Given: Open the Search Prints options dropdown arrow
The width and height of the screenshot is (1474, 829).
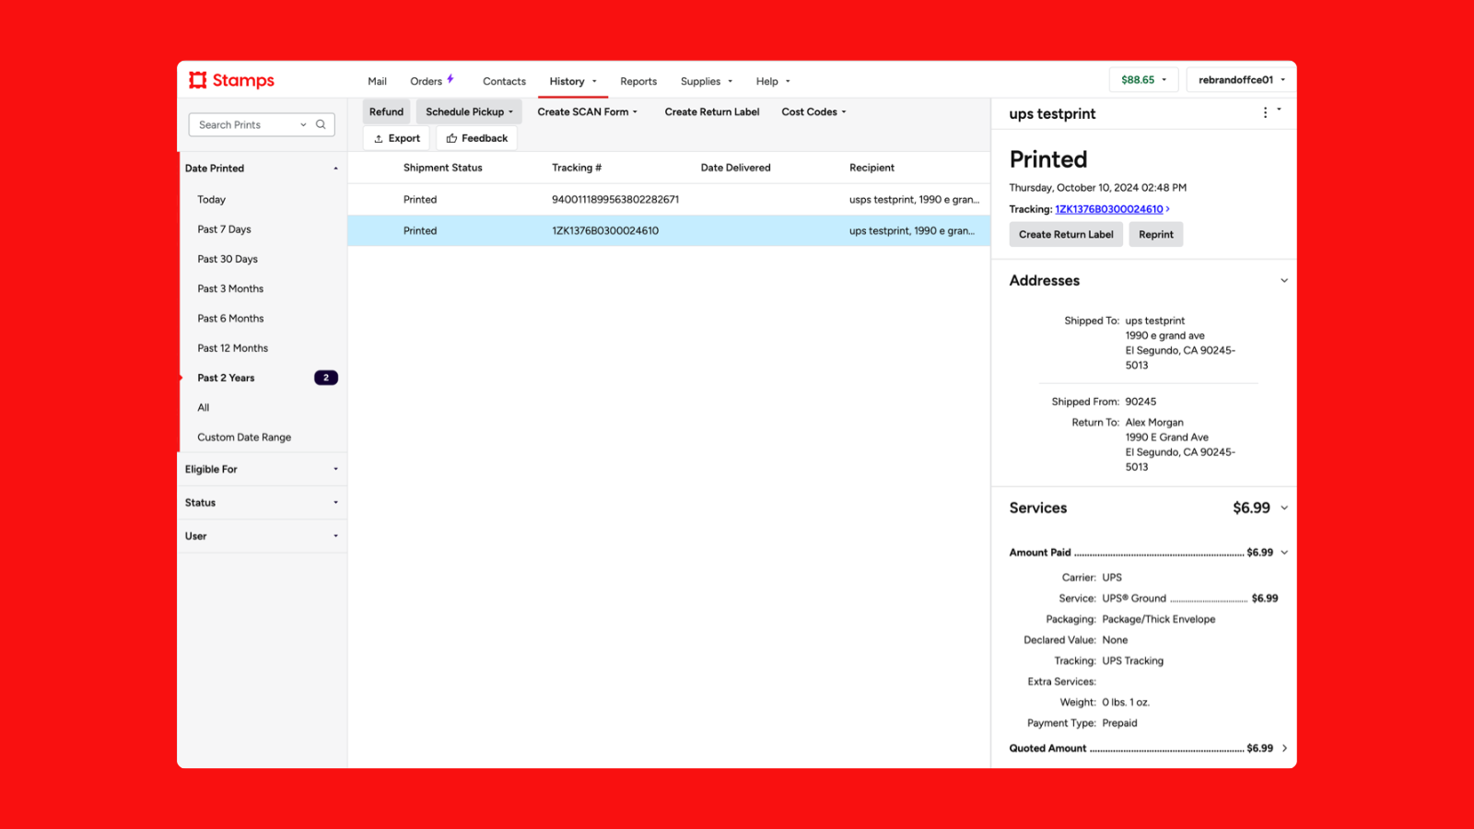Looking at the screenshot, I should (303, 124).
